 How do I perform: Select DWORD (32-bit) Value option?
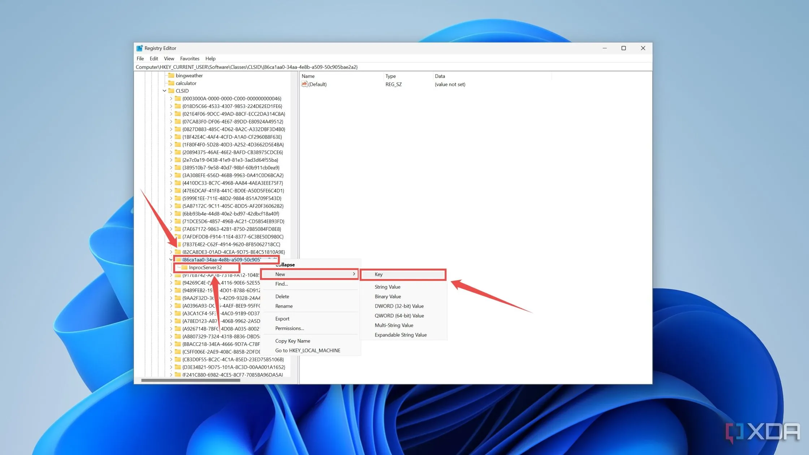pos(399,306)
